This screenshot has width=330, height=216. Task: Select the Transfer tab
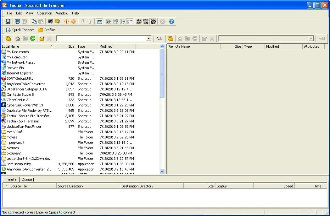pyautogui.click(x=11, y=179)
